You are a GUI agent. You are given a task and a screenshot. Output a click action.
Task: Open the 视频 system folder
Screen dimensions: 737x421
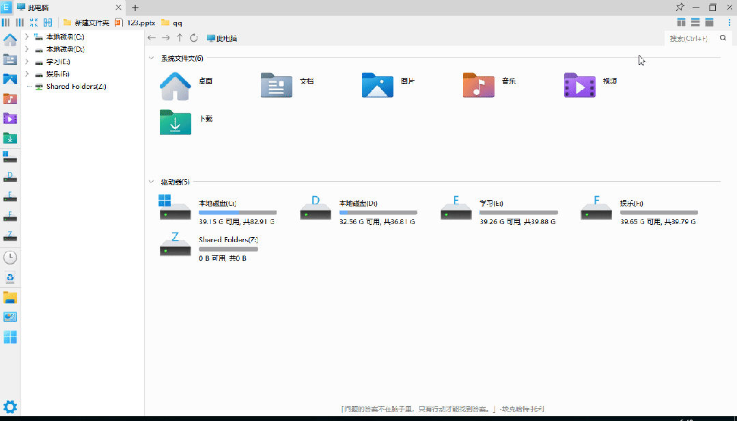point(590,85)
